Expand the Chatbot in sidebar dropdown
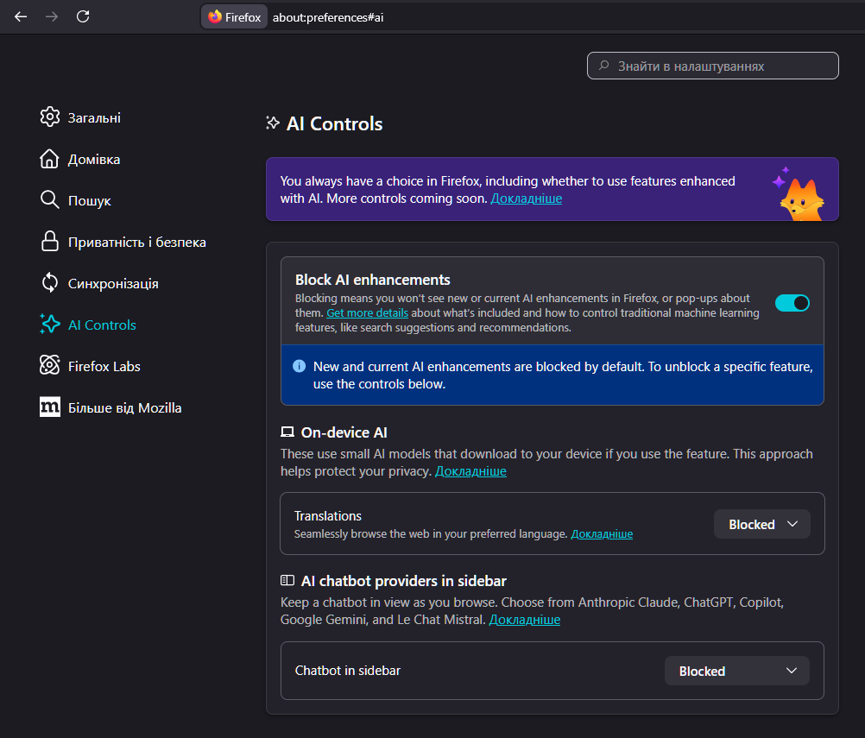 pos(736,671)
